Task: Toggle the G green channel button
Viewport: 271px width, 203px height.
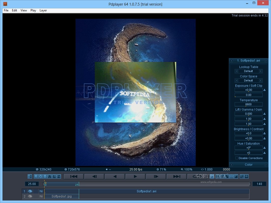Action: tap(40, 176)
